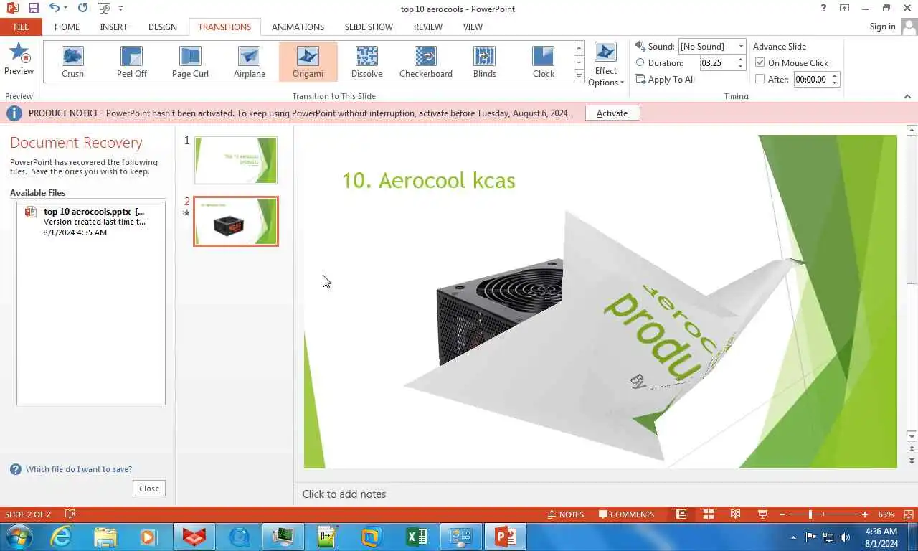Adjust the zoom slider handle
The width and height of the screenshot is (918, 551).
pos(810,514)
